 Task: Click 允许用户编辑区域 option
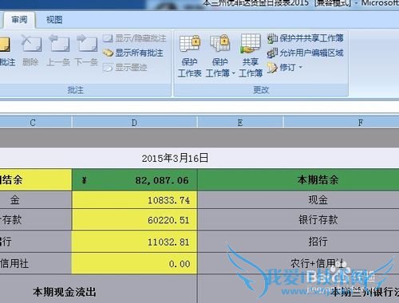(306, 53)
